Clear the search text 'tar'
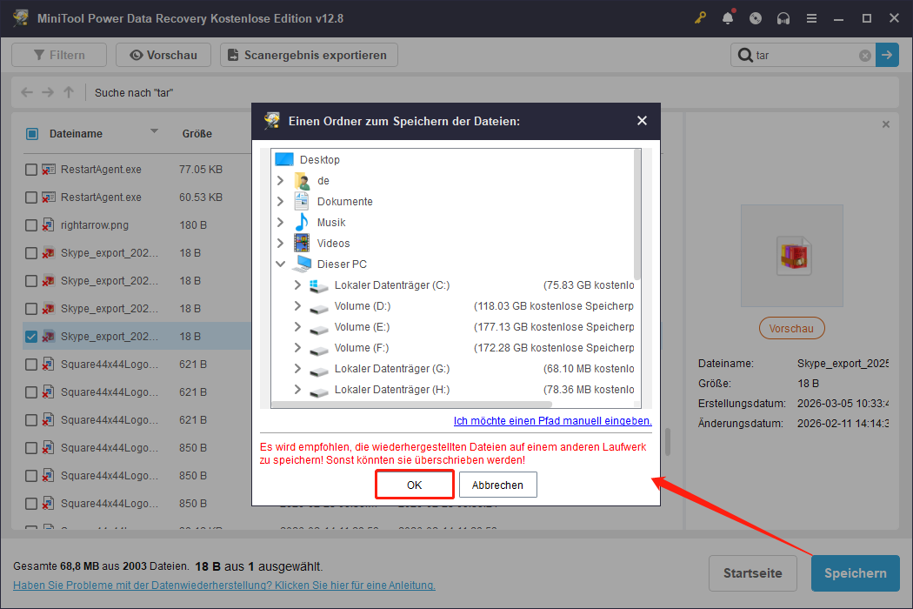 (x=865, y=56)
